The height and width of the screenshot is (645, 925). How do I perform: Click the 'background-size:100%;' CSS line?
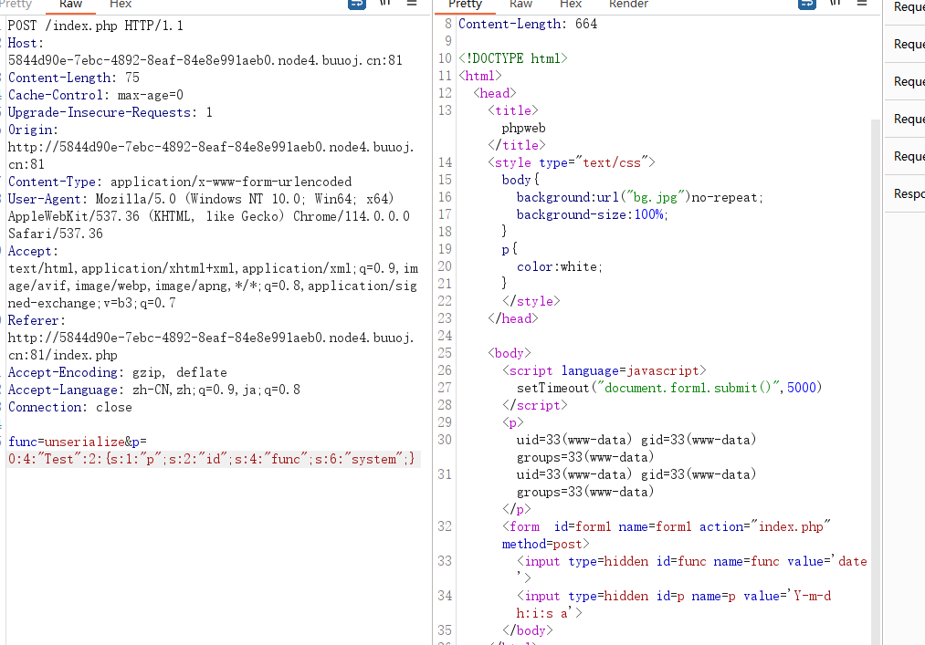(x=593, y=214)
